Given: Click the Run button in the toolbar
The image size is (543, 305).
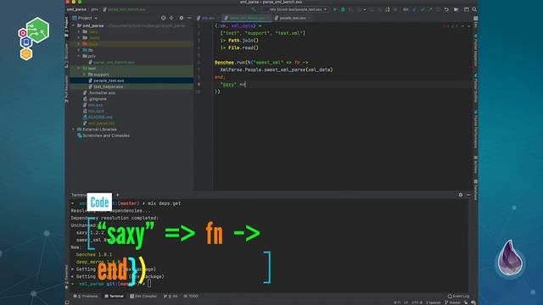Looking at the screenshot, I should (x=335, y=9).
